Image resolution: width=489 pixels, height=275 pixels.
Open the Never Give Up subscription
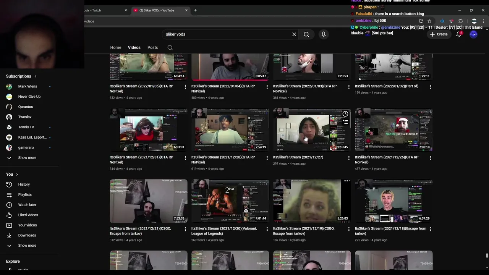tap(29, 97)
